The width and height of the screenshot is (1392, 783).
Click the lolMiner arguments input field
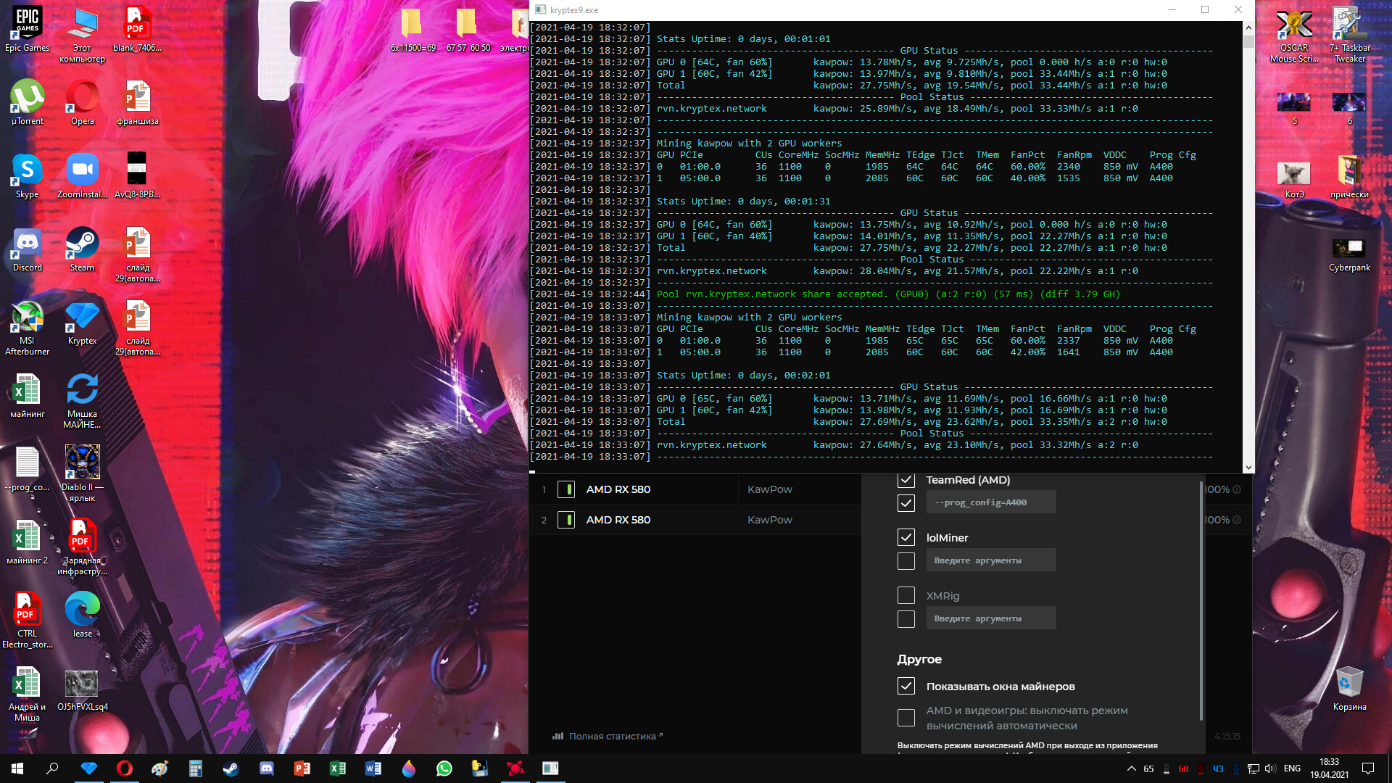click(990, 560)
